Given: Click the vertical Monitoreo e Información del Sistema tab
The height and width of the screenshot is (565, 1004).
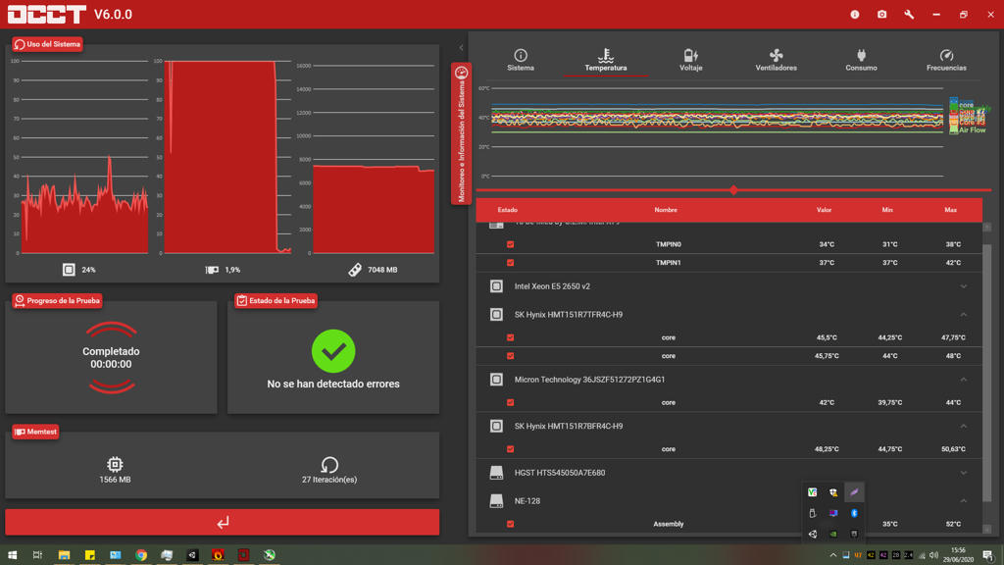Looking at the screenshot, I should pyautogui.click(x=461, y=133).
